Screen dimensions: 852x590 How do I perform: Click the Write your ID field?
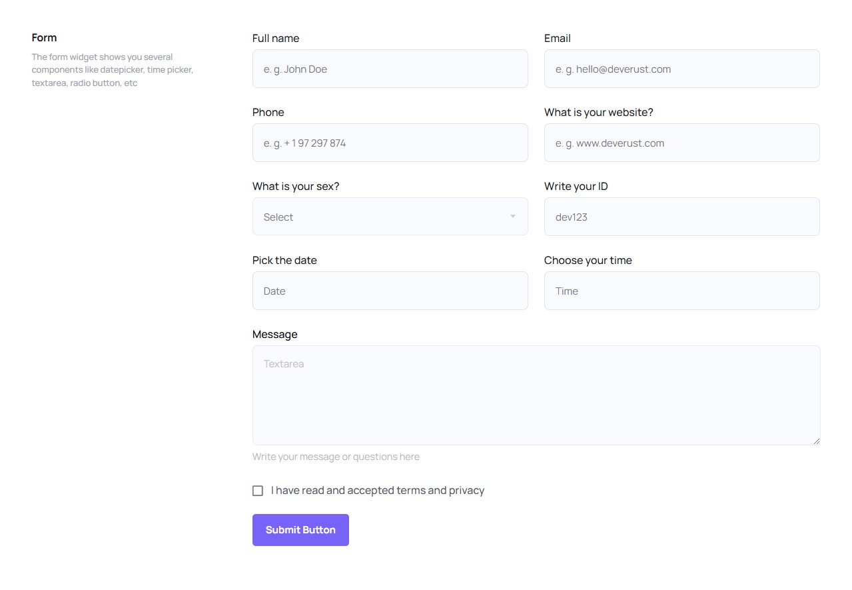point(681,217)
